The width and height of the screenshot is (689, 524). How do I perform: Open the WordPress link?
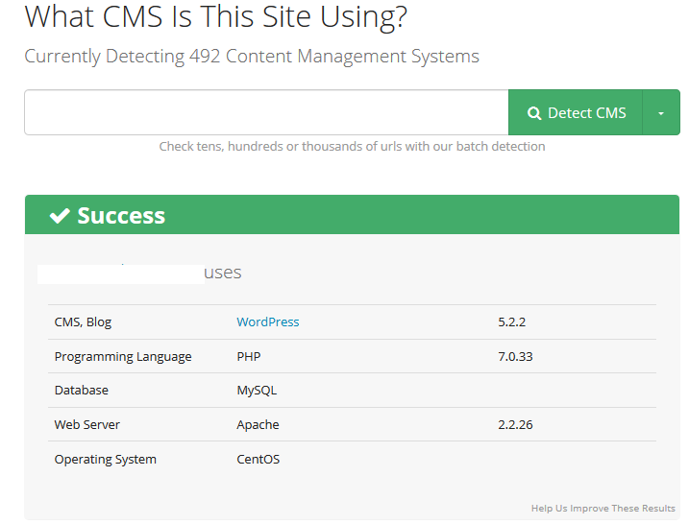tap(267, 322)
